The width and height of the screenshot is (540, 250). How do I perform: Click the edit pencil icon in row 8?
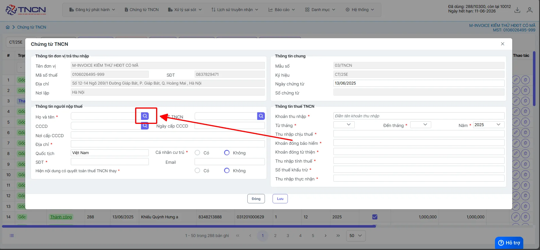pos(516,154)
